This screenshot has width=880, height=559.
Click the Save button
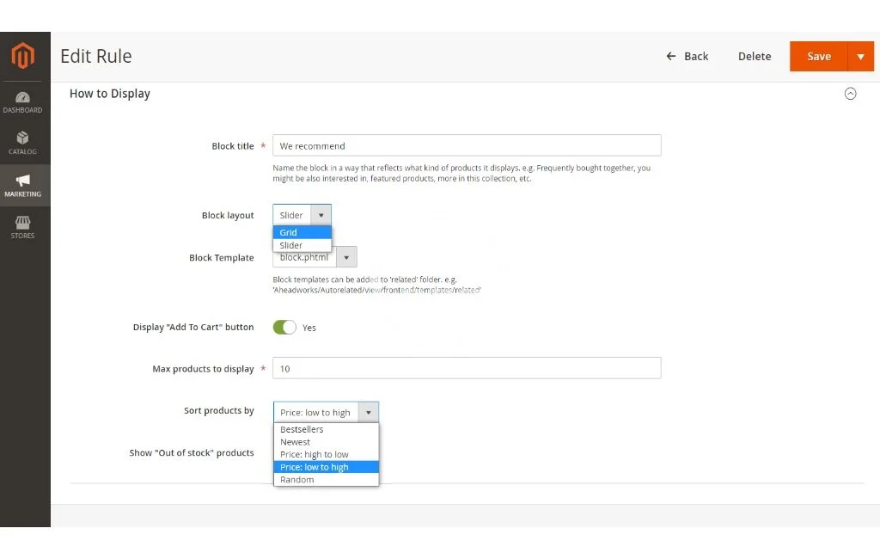(x=818, y=57)
